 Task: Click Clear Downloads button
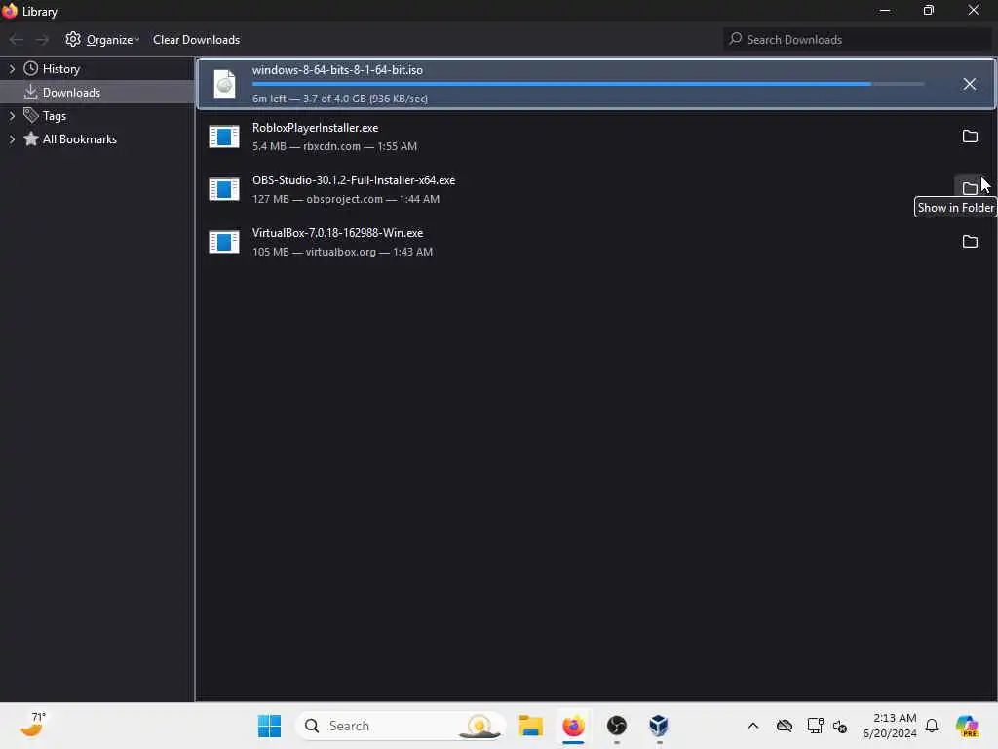(196, 39)
